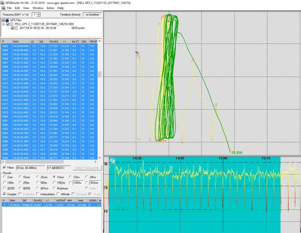Screen dimensions: 301x233
Task: Click the application icon left of File menu
Action: [3, 8]
